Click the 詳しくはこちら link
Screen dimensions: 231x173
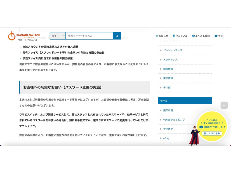coord(212,133)
